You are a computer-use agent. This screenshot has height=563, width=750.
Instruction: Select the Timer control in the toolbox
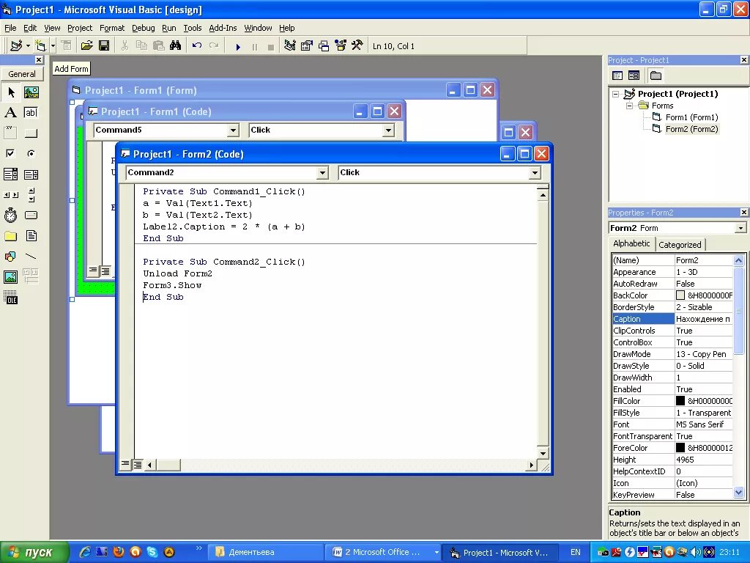(11, 216)
